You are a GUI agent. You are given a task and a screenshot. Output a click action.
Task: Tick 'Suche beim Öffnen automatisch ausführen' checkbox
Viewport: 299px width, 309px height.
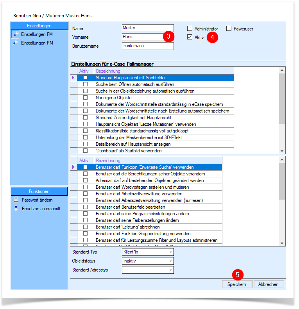[85, 84]
